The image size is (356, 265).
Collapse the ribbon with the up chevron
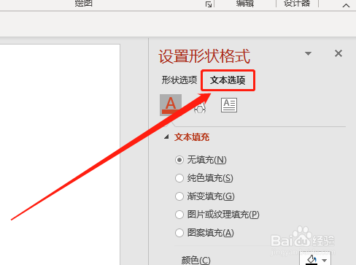click(x=346, y=5)
